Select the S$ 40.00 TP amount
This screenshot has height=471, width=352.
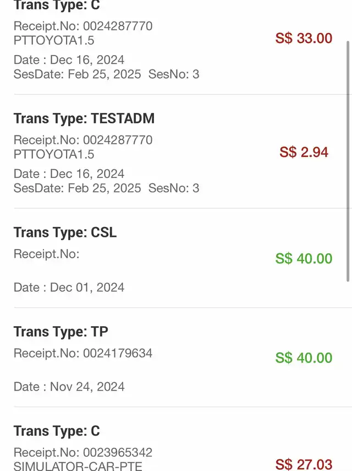(x=304, y=358)
